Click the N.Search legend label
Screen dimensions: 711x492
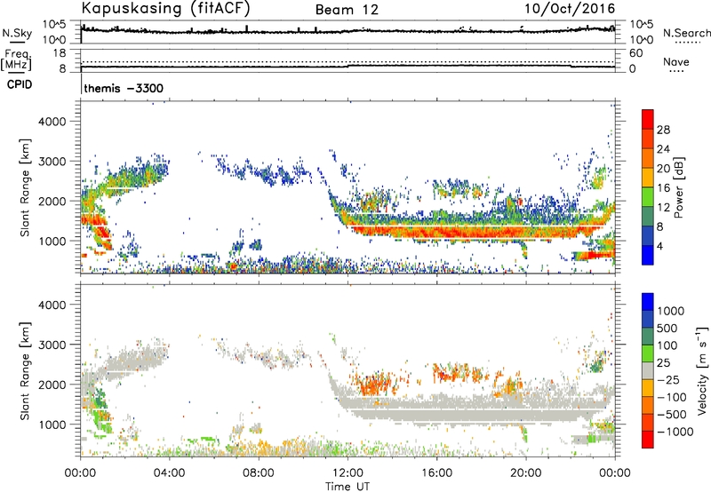(686, 33)
